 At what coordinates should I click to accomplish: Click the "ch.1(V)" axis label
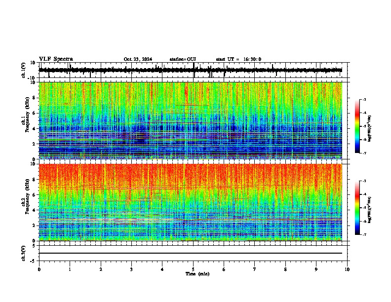coord(24,70)
